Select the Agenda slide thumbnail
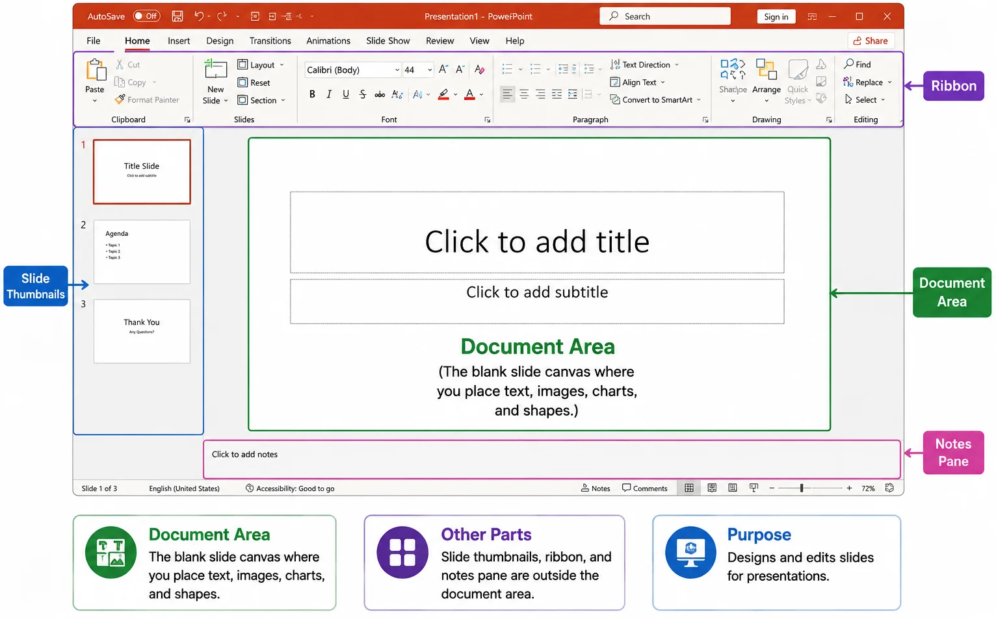 142,252
